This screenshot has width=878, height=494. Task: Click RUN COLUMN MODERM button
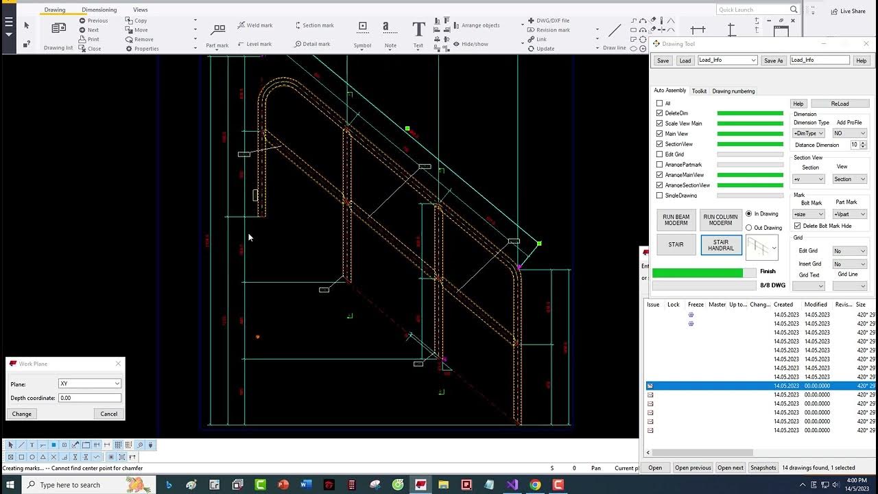click(720, 220)
